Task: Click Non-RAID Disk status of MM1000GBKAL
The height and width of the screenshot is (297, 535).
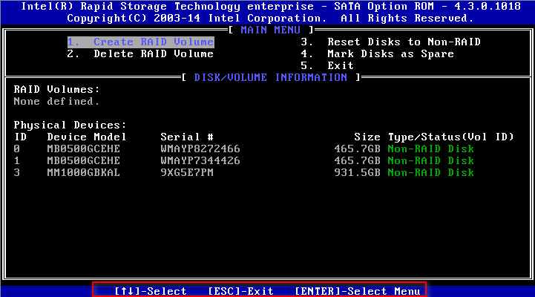Action: tap(431, 173)
